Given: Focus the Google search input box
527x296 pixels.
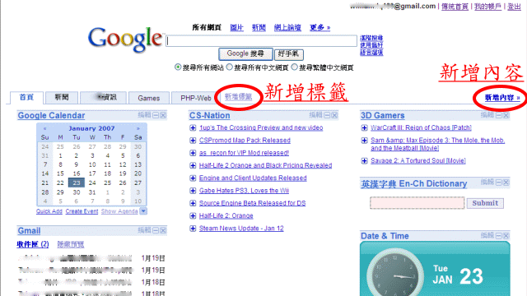Looking at the screenshot, I should click(262, 40).
